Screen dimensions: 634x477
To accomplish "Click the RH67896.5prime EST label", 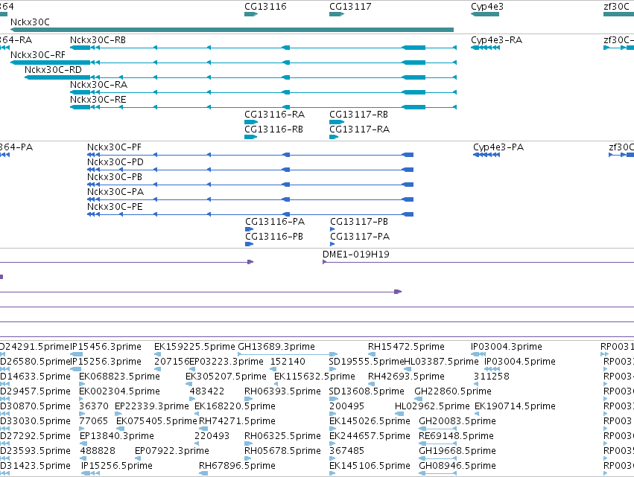I will pyautogui.click(x=237, y=466).
